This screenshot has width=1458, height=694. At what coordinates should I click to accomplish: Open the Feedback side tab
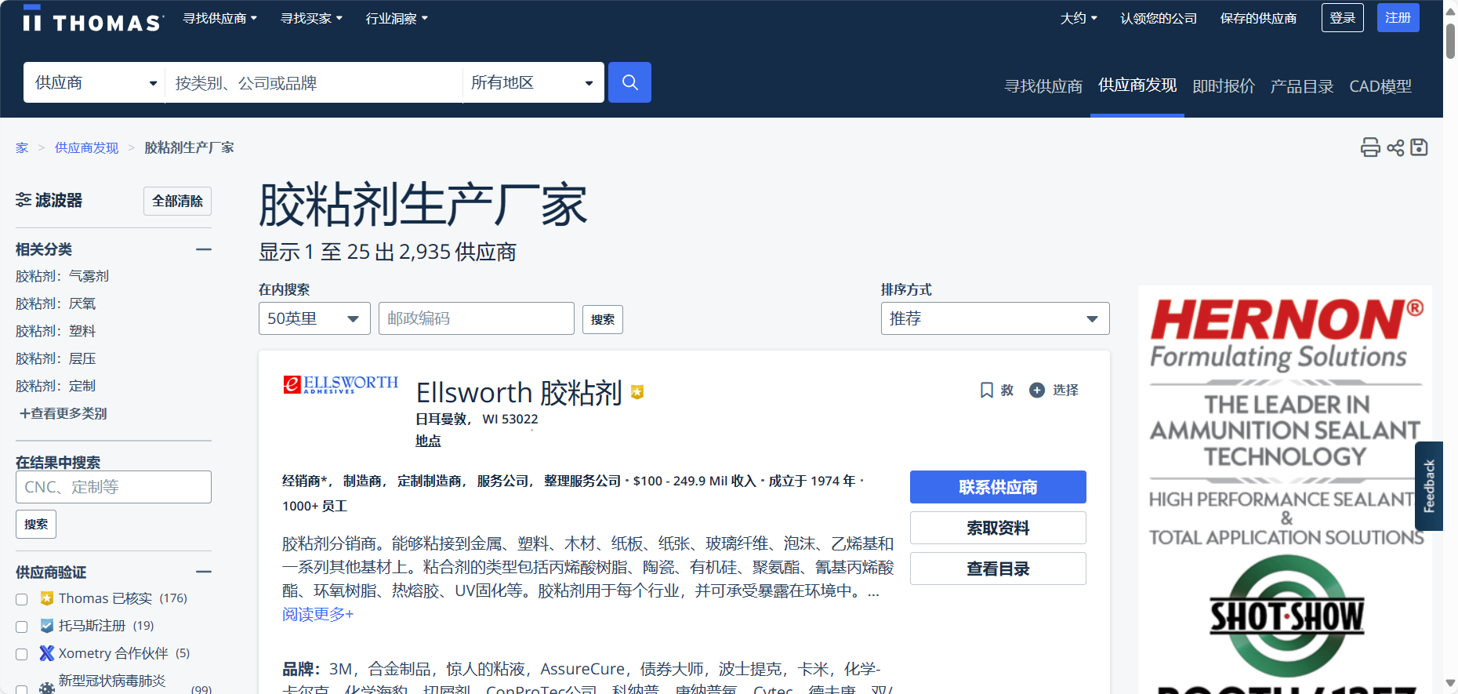[1429, 486]
